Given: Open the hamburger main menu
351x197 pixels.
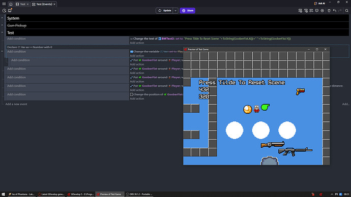Looking at the screenshot, I should tap(4, 4).
